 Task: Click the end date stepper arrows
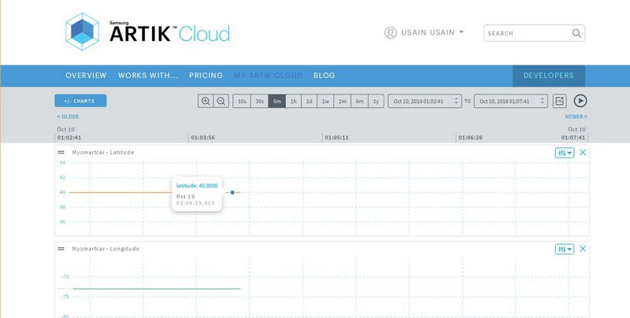click(542, 102)
